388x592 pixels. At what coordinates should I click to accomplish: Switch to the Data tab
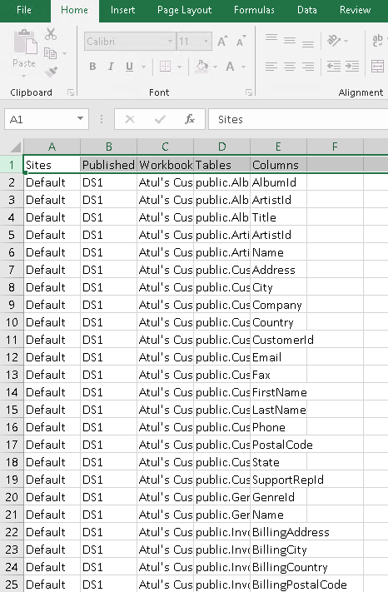click(x=307, y=10)
